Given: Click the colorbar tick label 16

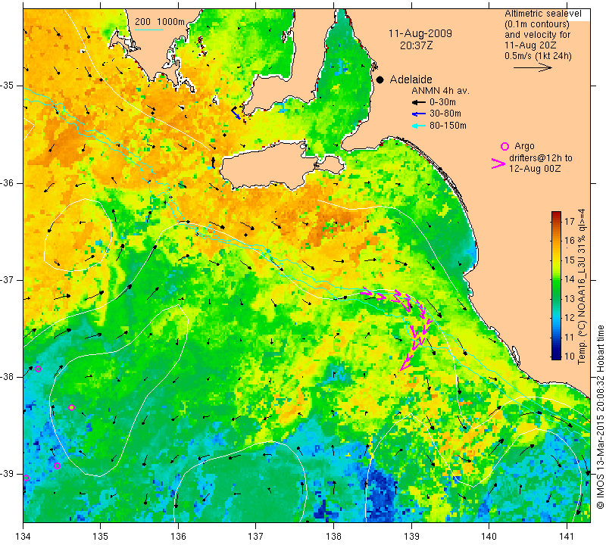Looking at the screenshot, I should click(570, 241).
